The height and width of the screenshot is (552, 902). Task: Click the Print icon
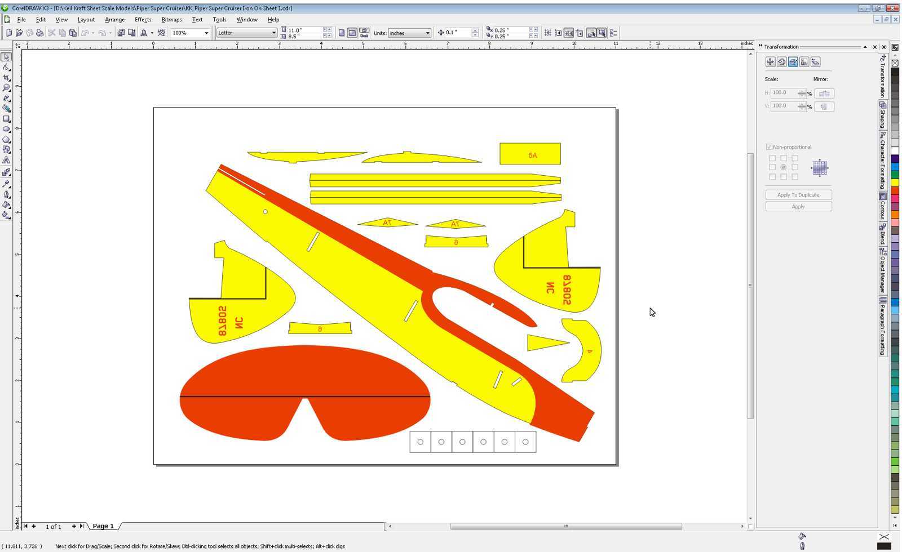39,33
